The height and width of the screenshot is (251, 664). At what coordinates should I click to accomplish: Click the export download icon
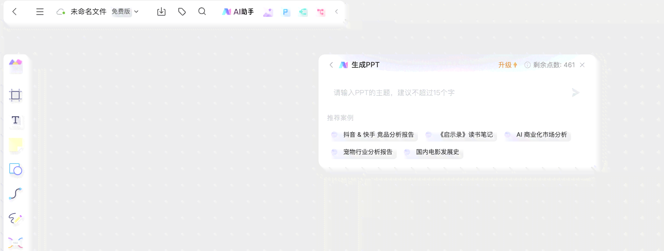pos(161,12)
